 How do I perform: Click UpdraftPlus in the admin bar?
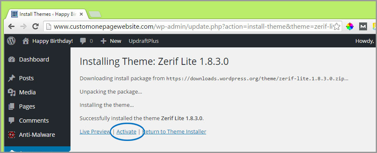(x=144, y=41)
